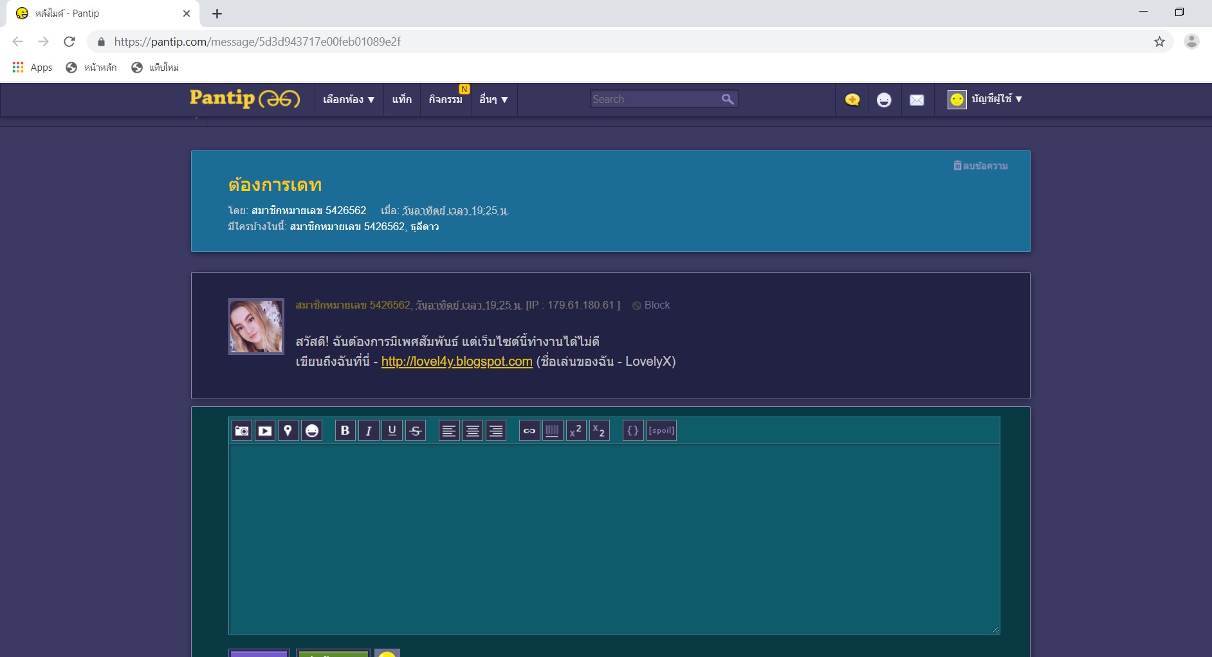Open the Apps shortcut in bookmarks bar

33,67
